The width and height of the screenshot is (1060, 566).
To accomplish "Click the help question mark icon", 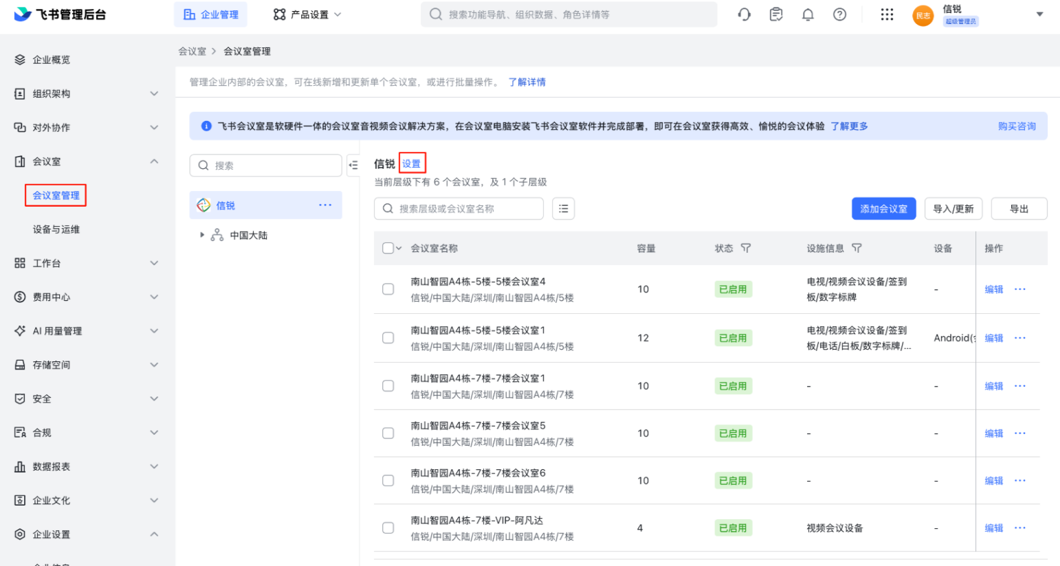I will click(x=839, y=14).
